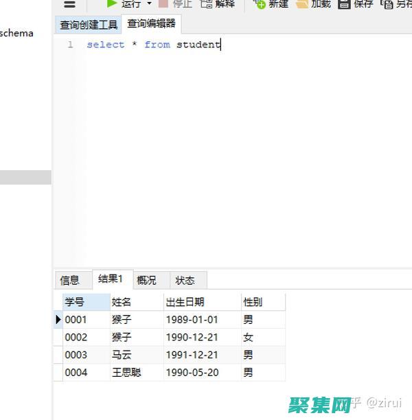412x420 pixels.
Task: Open the hamburger menu icon in toolbar
Action: pyautogui.click(x=69, y=4)
